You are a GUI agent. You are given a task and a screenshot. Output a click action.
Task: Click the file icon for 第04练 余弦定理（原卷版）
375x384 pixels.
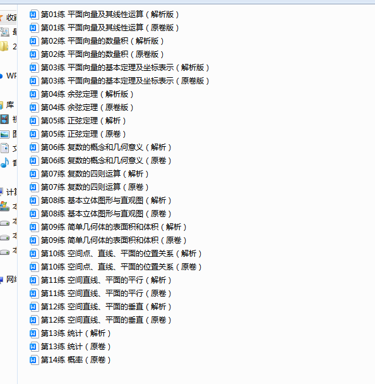point(33,108)
